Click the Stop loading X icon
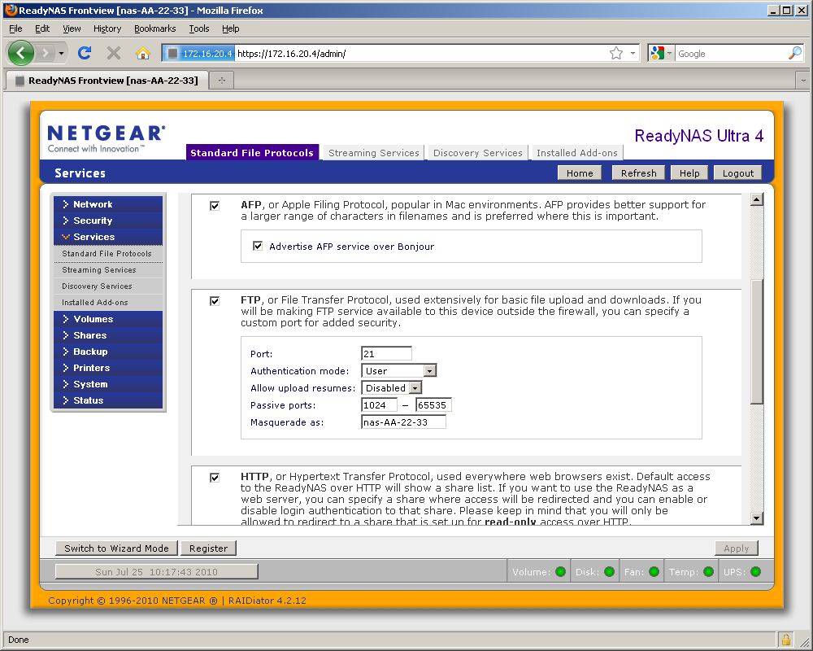This screenshot has width=813, height=651. click(x=114, y=53)
